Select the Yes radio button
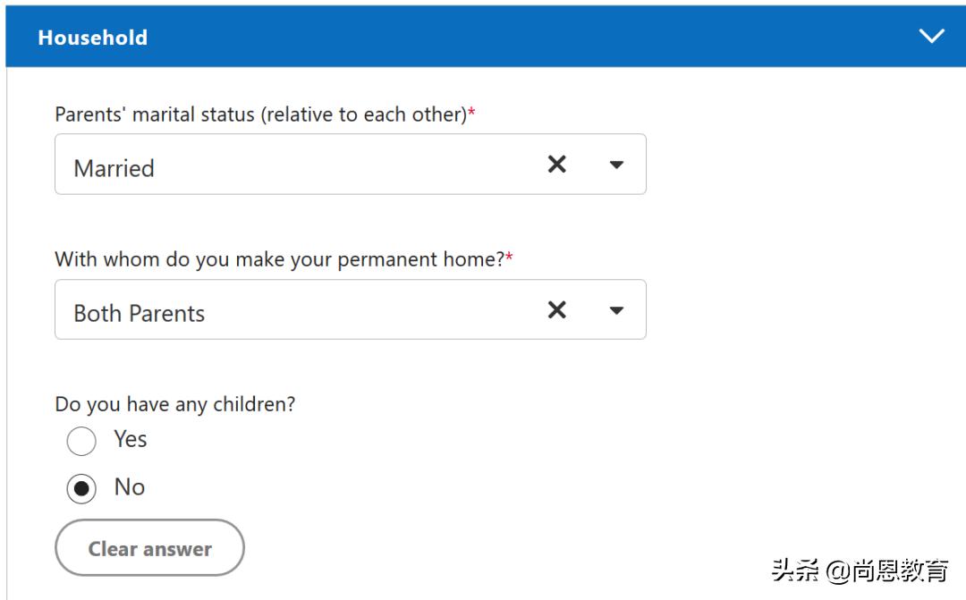 point(81,441)
